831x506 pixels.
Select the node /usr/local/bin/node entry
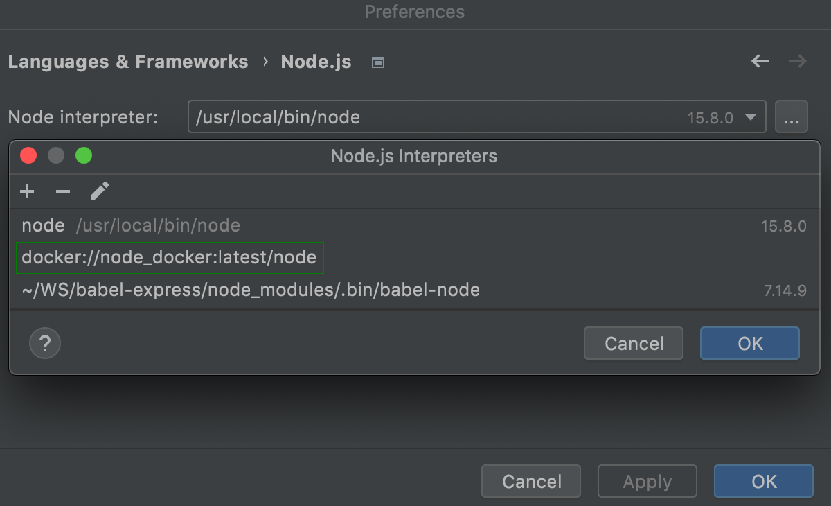click(x=130, y=225)
